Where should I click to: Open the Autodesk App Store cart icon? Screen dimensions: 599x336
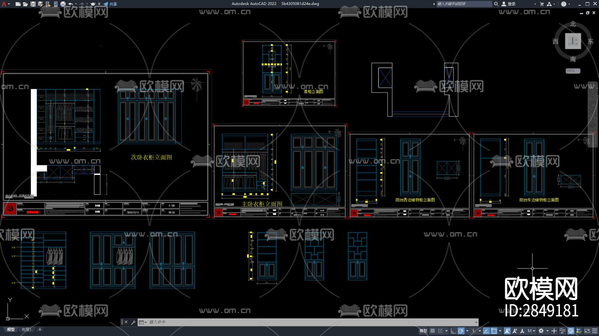pyautogui.click(x=542, y=4)
